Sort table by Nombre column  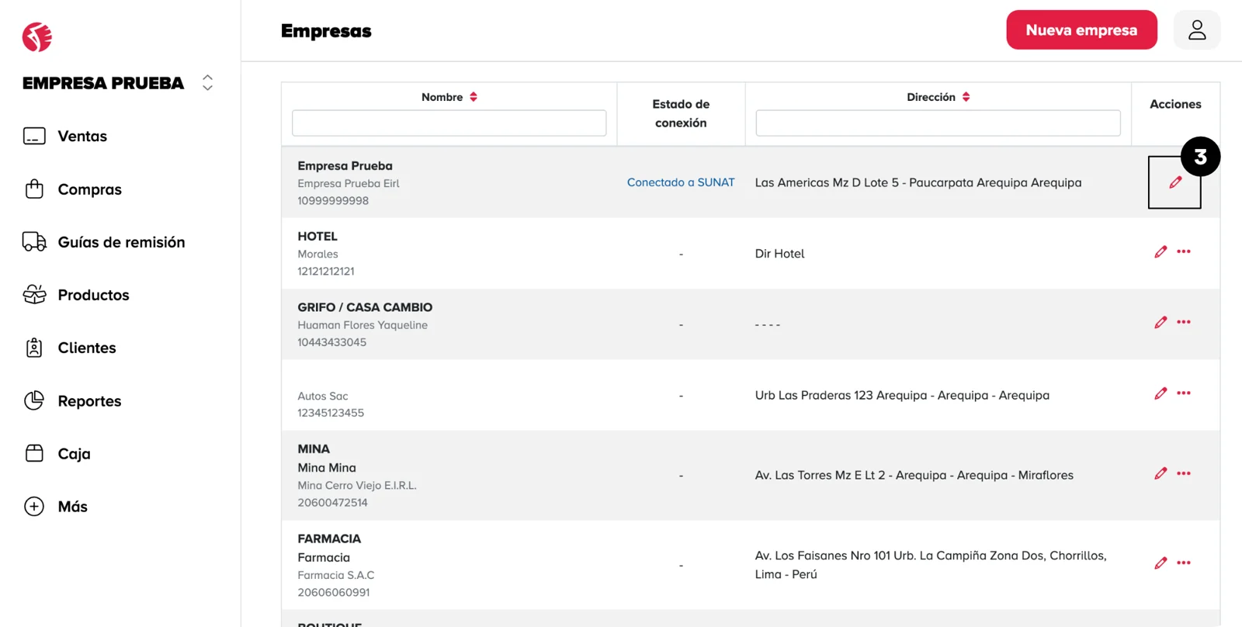pyautogui.click(x=474, y=97)
